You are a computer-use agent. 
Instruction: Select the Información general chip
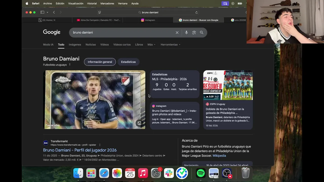tap(100, 62)
